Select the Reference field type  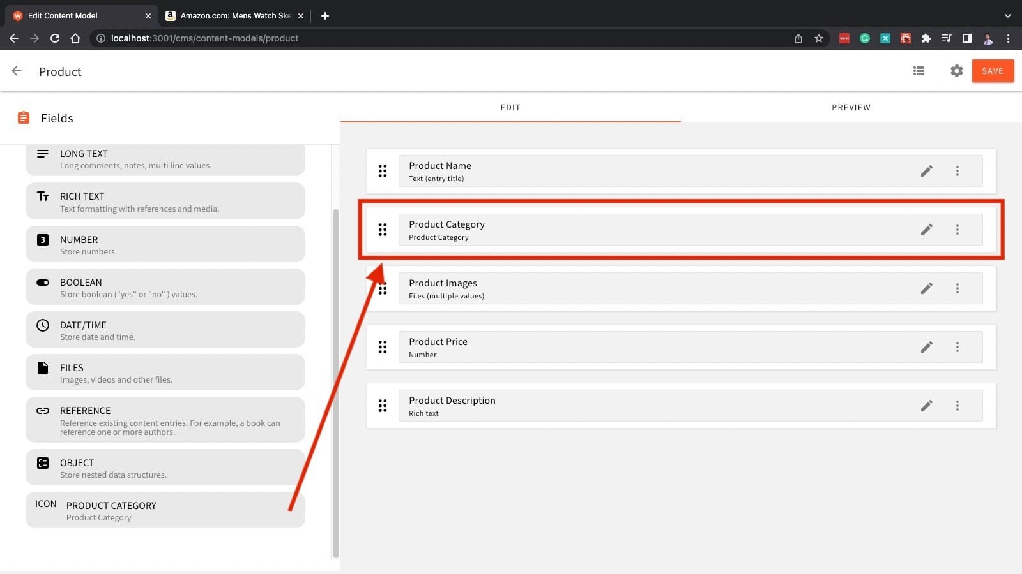pos(165,420)
